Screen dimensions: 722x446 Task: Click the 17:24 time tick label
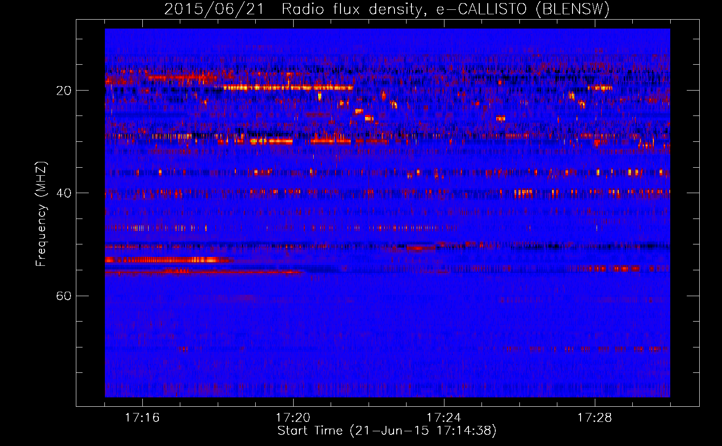coord(444,417)
